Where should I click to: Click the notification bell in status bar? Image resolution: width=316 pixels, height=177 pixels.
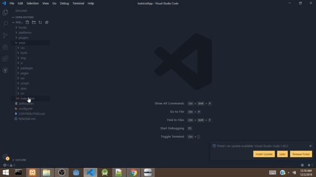point(309,165)
